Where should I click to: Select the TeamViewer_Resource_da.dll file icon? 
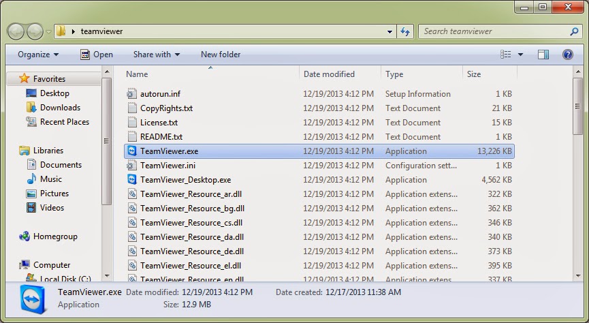pyautogui.click(x=132, y=236)
